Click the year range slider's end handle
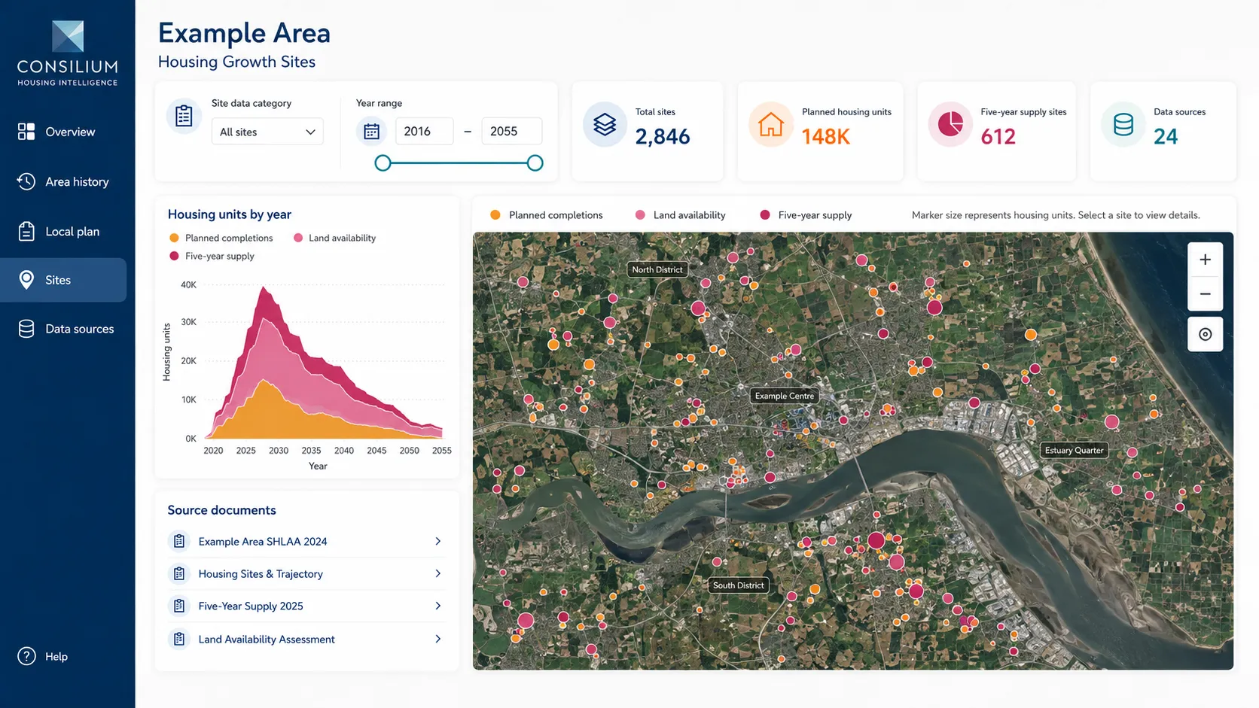Viewport: 1259px width, 708px height. [x=535, y=163]
